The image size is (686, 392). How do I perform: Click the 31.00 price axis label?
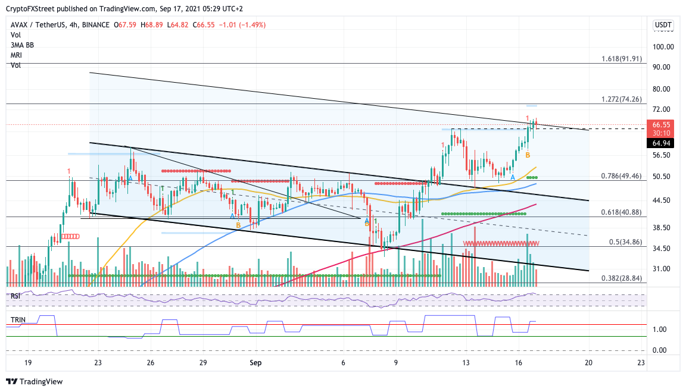(662, 269)
